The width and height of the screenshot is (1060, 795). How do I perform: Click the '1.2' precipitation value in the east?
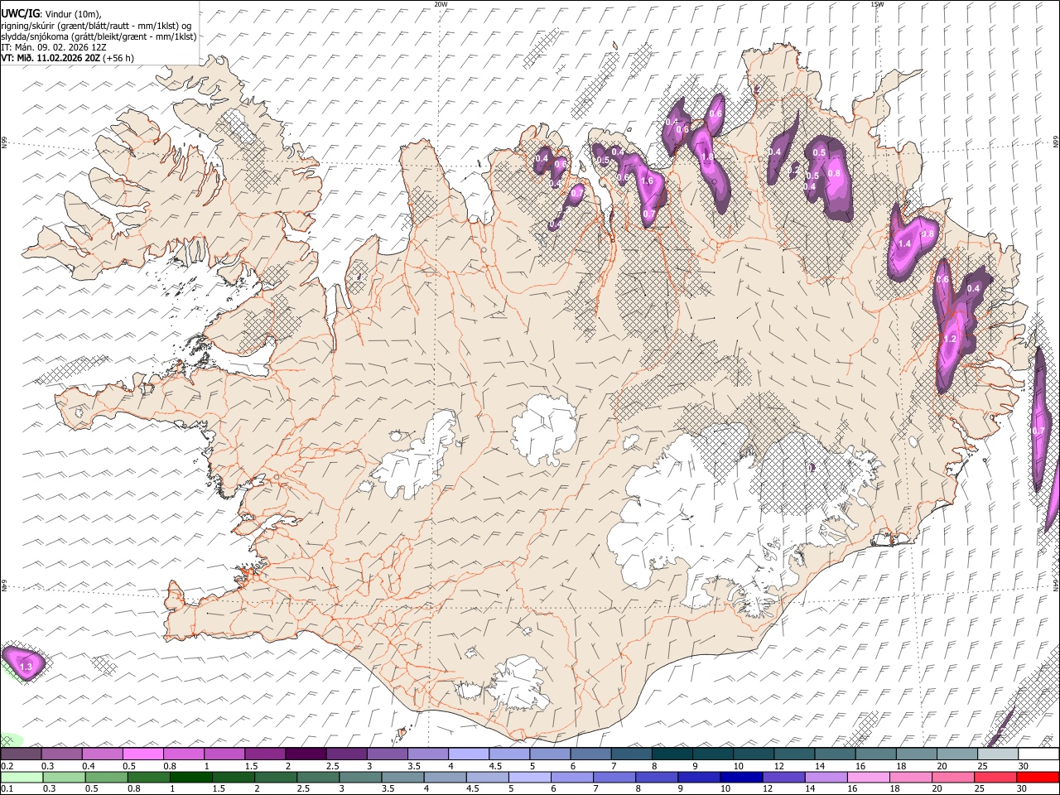(x=950, y=339)
